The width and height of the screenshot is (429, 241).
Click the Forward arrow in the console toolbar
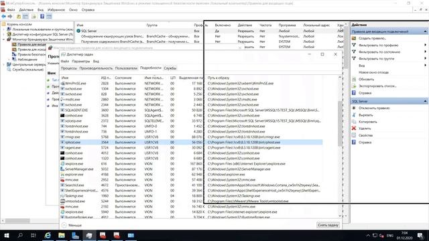(10, 17)
